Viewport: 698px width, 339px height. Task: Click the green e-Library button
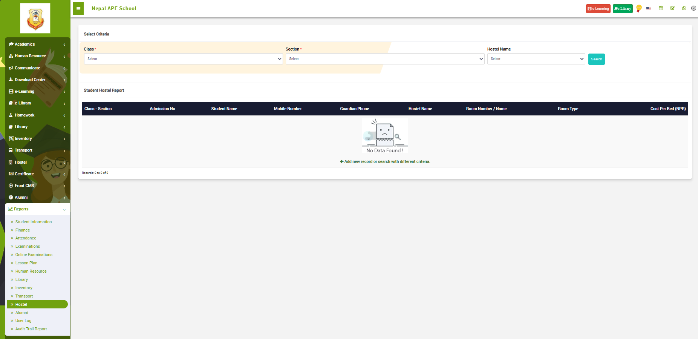623,9
